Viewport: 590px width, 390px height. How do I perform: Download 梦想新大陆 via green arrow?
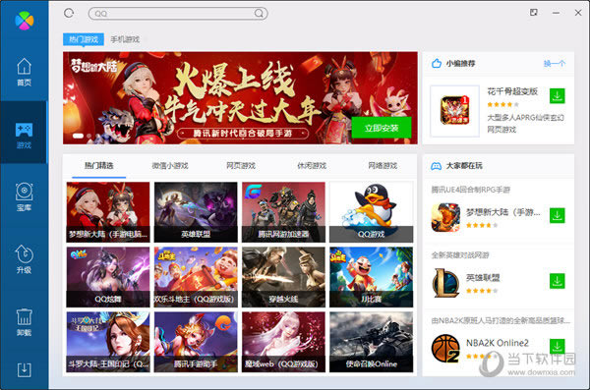tap(557, 215)
